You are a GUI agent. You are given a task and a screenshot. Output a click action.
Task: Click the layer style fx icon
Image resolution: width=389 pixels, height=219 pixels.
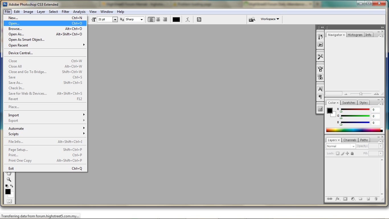pyautogui.click(x=337, y=199)
